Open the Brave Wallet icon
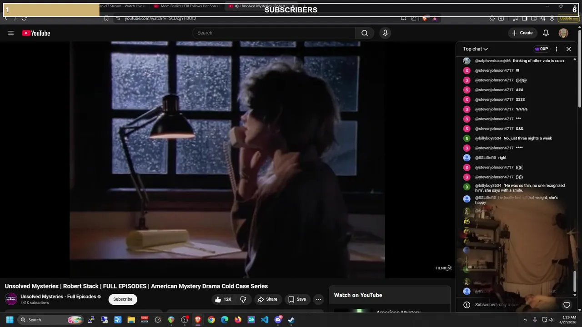The image size is (582, 327). click(534, 18)
